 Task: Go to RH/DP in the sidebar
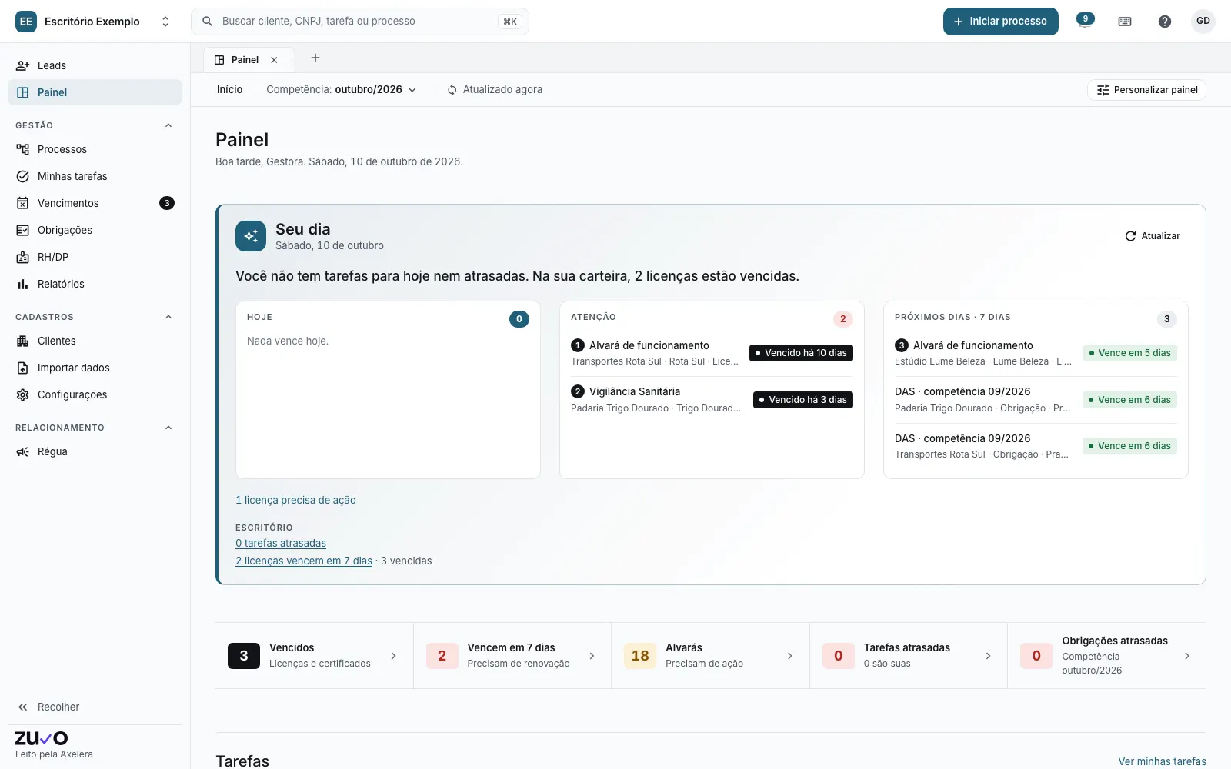pos(95,257)
